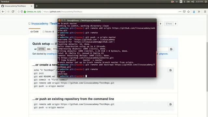208x117 pixels.
Task: Close the terminal window
Action: (59, 20)
